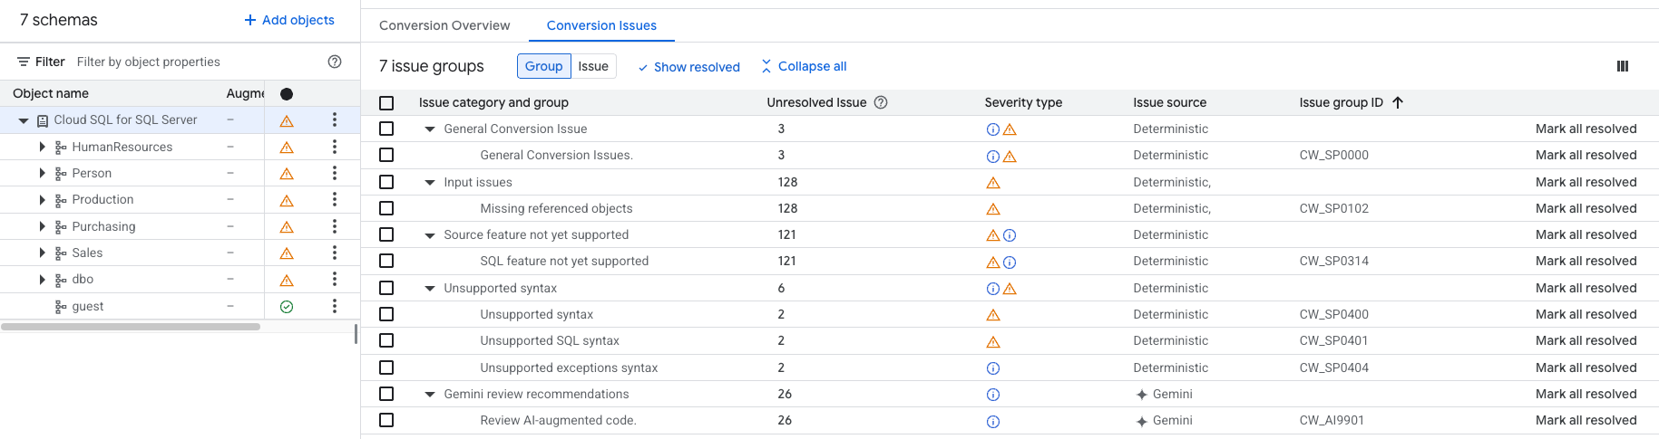Click the Filter by object properties field
Image resolution: width=1659 pixels, height=439 pixels.
pyautogui.click(x=190, y=62)
